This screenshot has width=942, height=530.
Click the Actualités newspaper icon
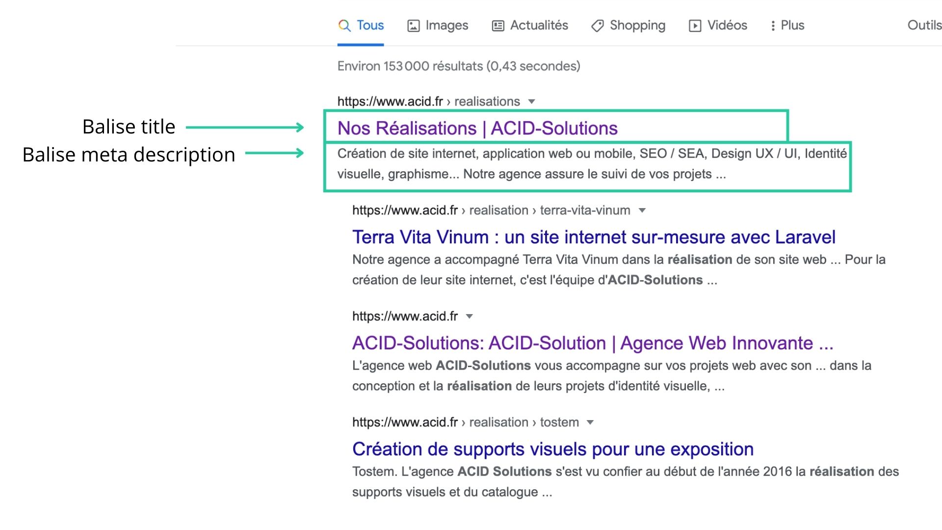[x=498, y=26]
